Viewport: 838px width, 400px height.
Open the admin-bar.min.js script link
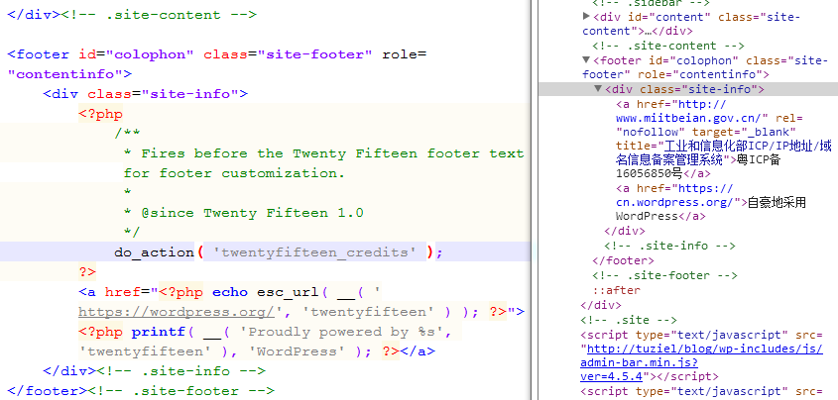(701, 362)
